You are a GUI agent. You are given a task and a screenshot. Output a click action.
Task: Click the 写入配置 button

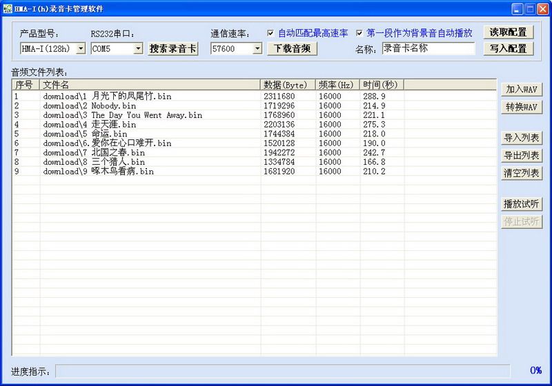coord(509,48)
